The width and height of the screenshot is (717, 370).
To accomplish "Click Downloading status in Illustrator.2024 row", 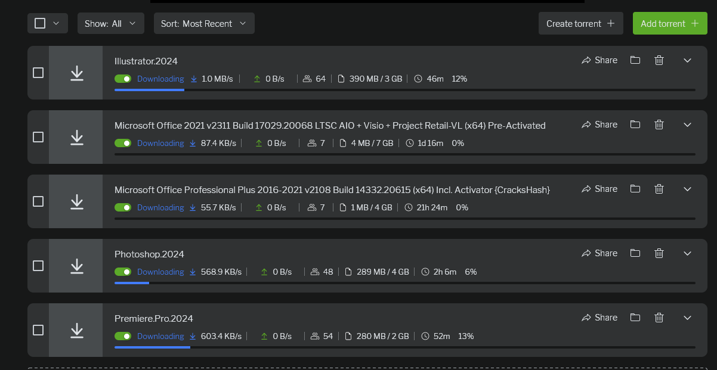I will 160,79.
